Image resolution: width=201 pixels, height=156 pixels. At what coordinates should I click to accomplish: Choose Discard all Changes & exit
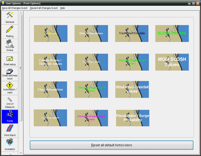tap(44, 8)
